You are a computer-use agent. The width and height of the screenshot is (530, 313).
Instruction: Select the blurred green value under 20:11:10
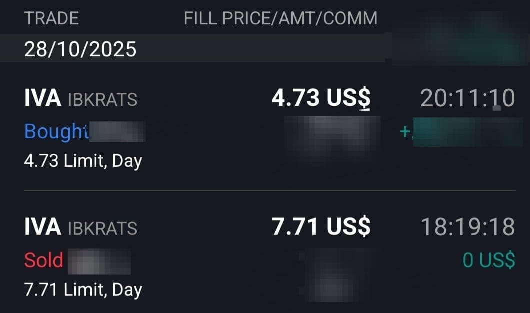460,131
